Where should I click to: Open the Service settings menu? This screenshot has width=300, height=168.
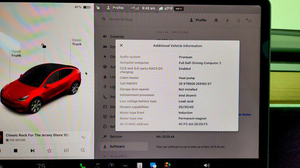click(112, 136)
